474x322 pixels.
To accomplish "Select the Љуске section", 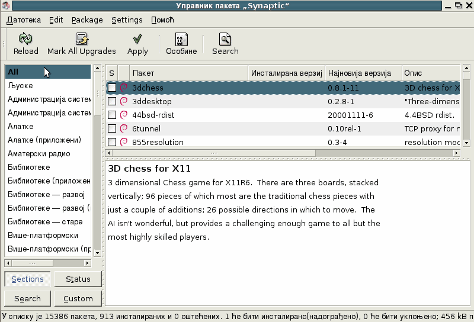I will pos(48,85).
